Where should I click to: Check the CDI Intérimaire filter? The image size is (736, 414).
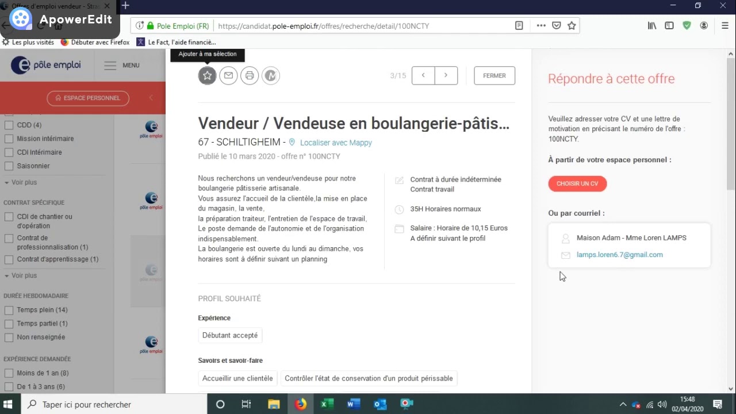[x=9, y=152]
